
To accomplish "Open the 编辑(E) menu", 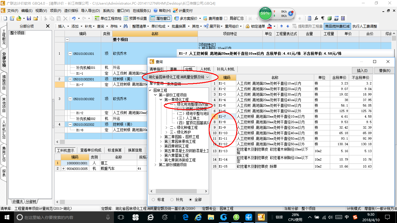I will [27, 10].
